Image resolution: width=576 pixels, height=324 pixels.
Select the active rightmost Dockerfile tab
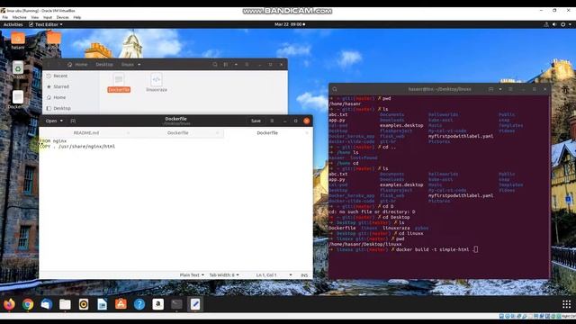click(x=267, y=132)
